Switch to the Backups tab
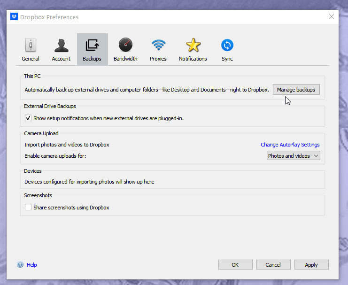Viewport: 348px width, 285px height. pyautogui.click(x=92, y=49)
